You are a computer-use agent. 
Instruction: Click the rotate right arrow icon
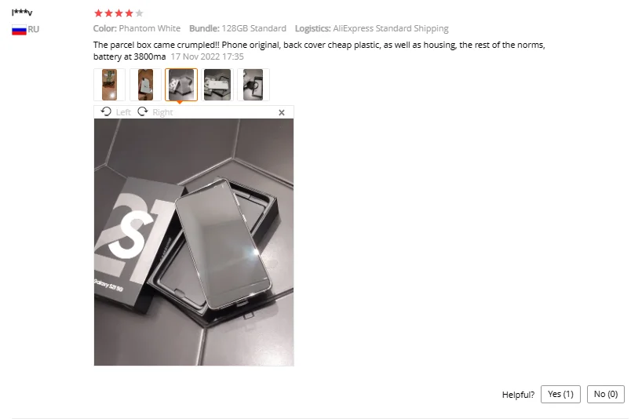click(143, 111)
